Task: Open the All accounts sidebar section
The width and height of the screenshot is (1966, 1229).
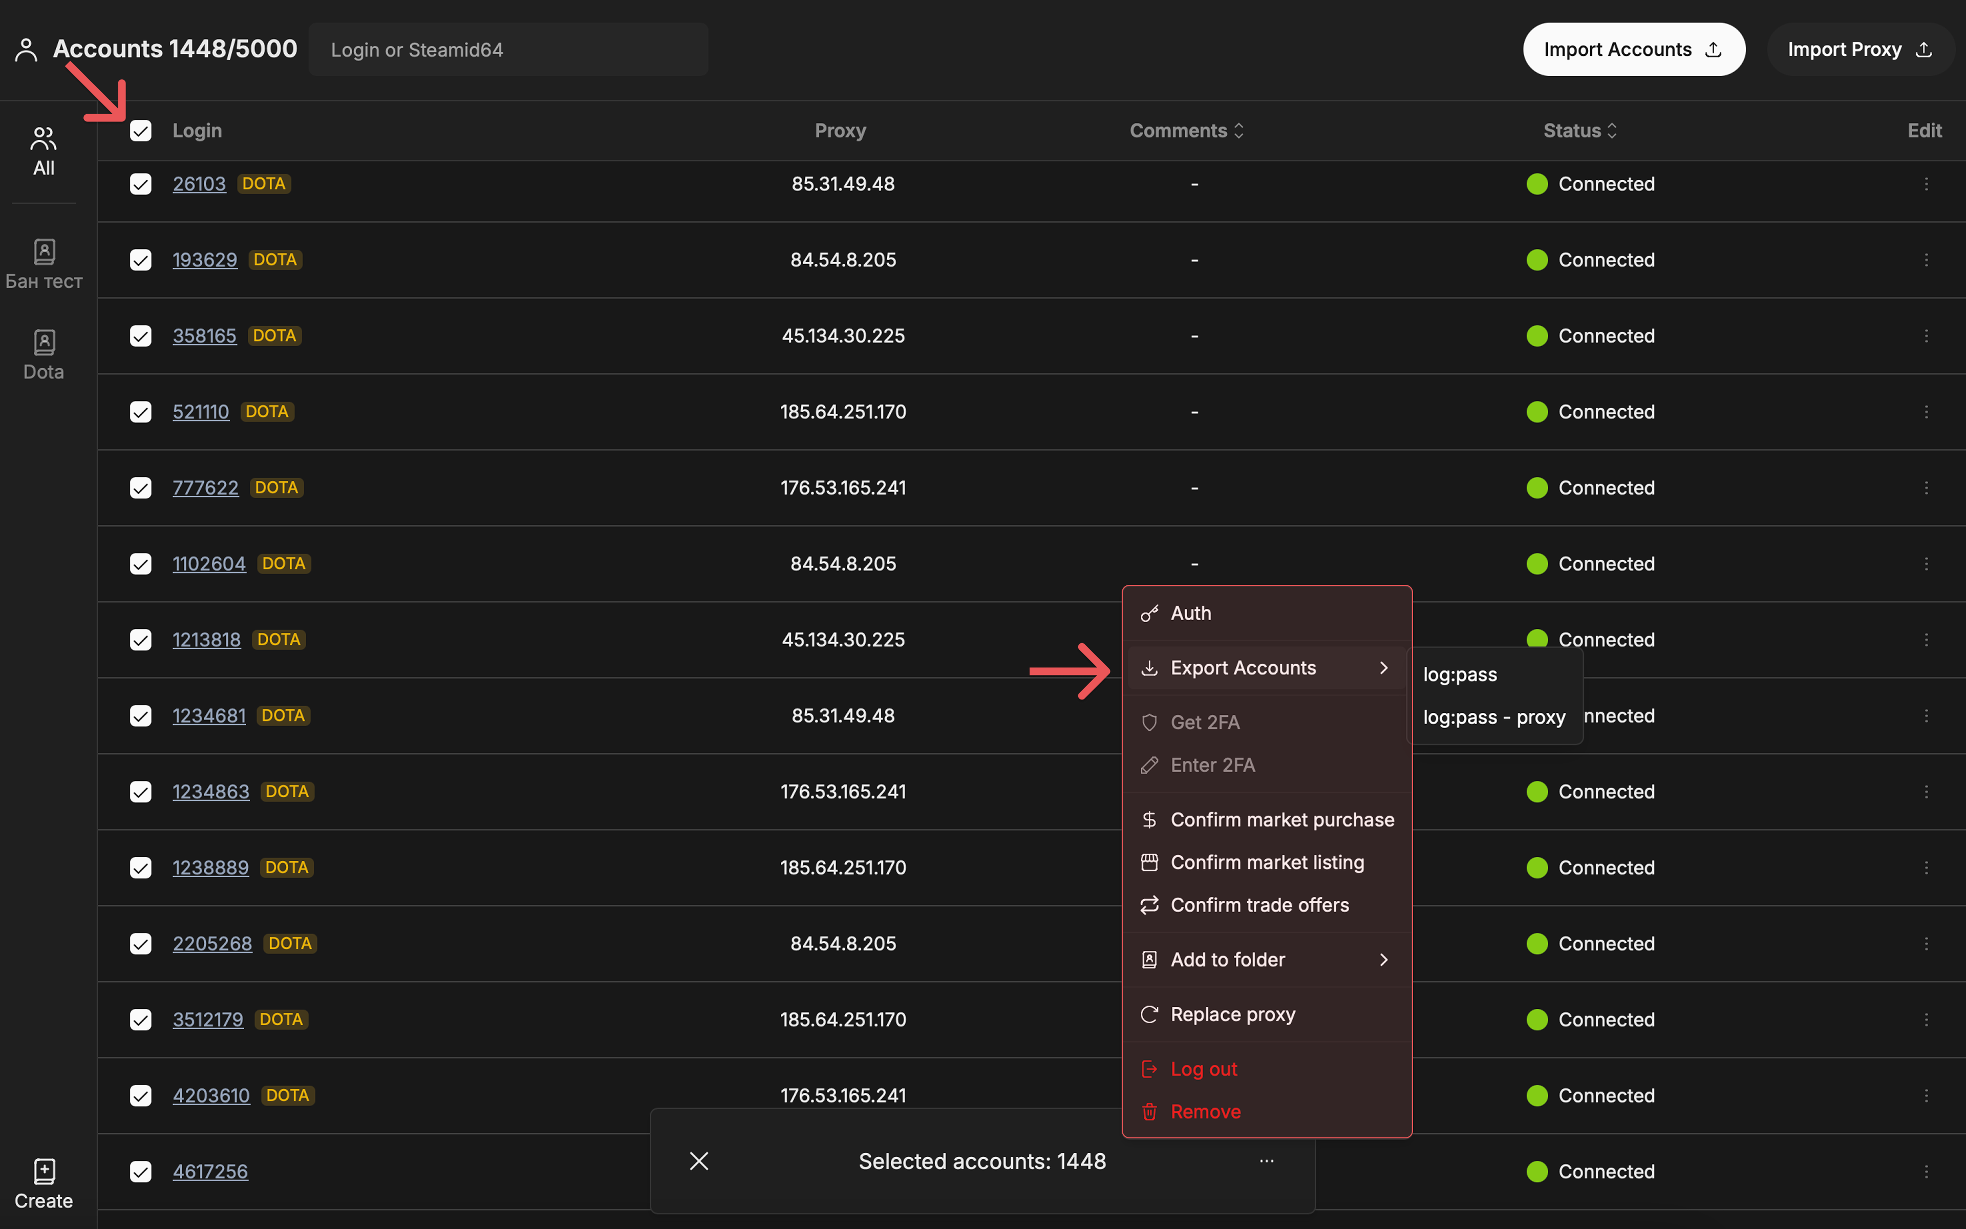Action: click(x=44, y=151)
